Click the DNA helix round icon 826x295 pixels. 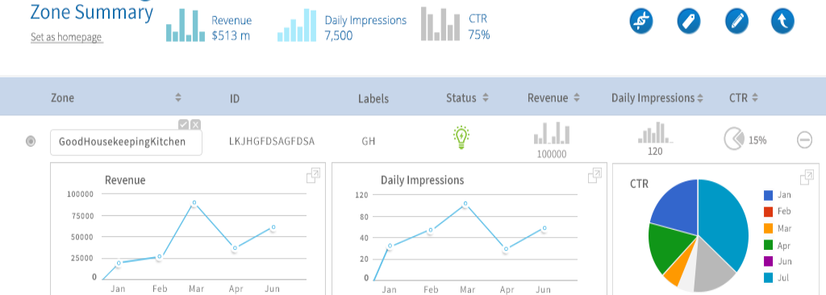641,22
